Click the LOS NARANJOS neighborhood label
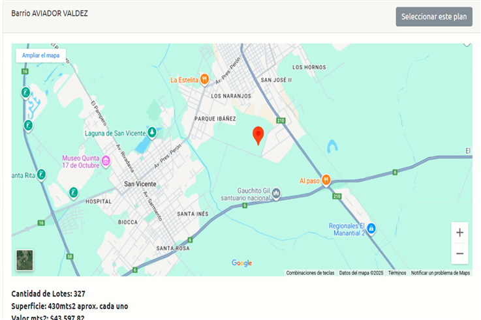The image size is (481, 320). tap(231, 96)
